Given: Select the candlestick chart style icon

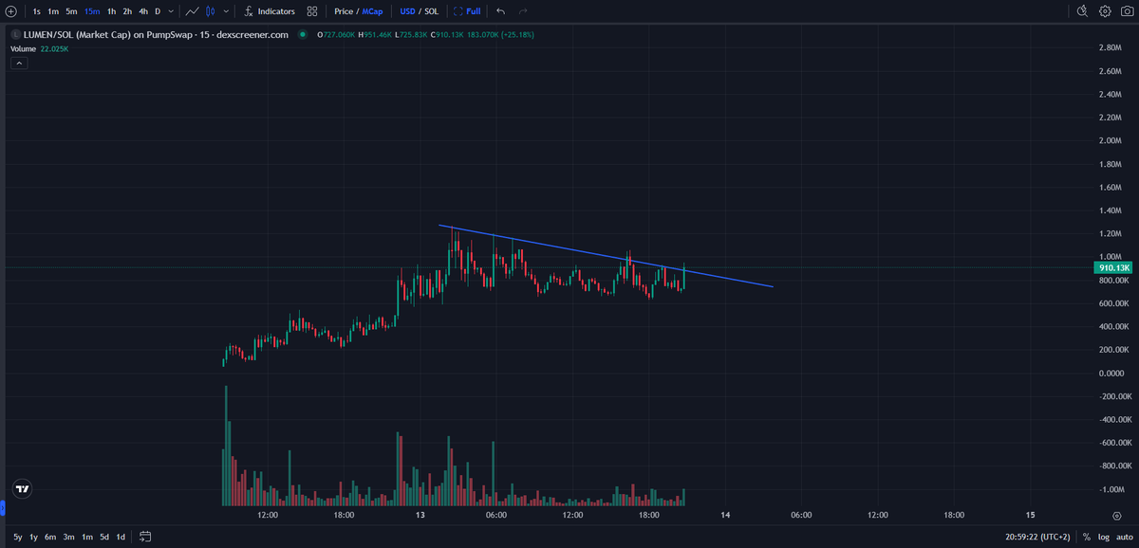Looking at the screenshot, I should pyautogui.click(x=210, y=11).
